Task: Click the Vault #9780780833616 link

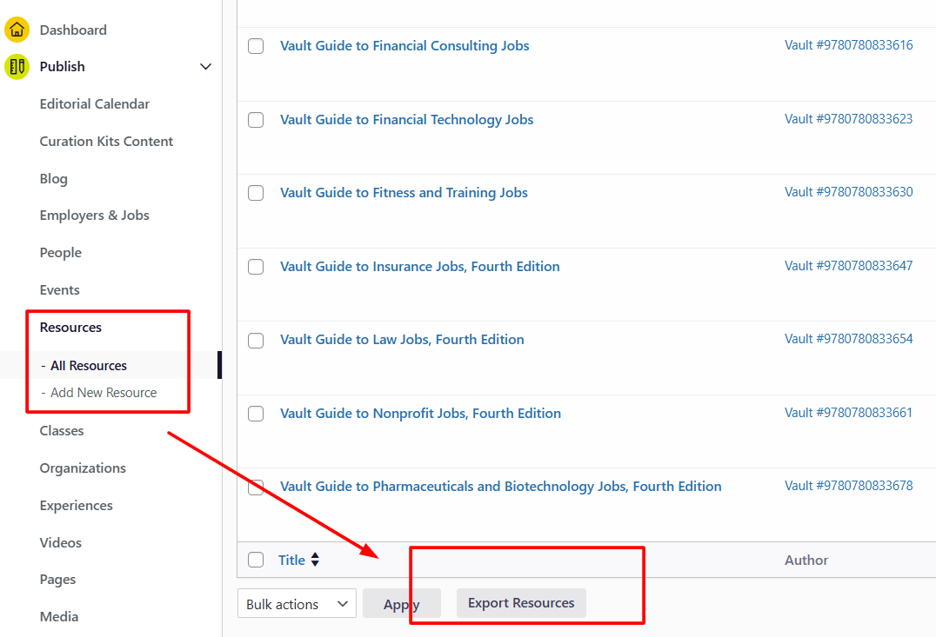Action: tap(849, 44)
